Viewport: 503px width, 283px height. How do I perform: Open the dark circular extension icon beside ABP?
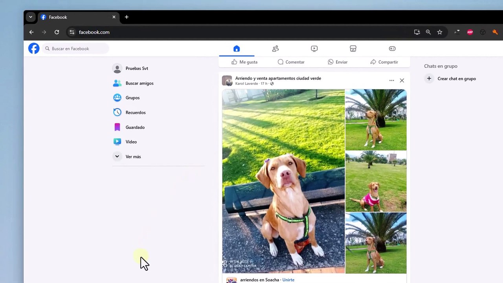[x=483, y=32]
